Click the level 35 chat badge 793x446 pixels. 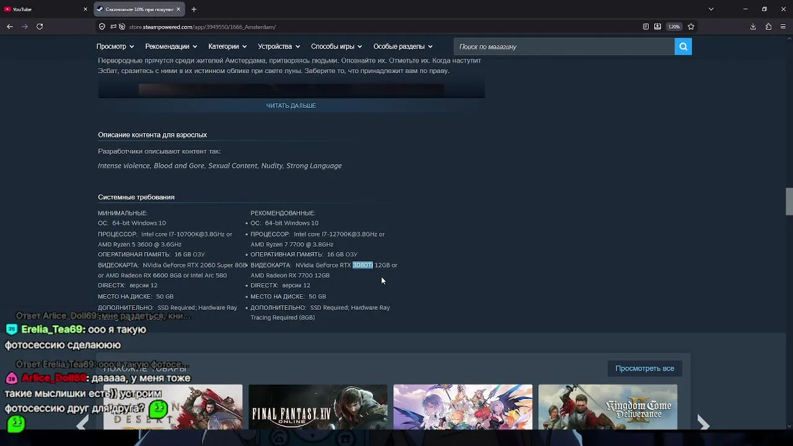(12, 330)
